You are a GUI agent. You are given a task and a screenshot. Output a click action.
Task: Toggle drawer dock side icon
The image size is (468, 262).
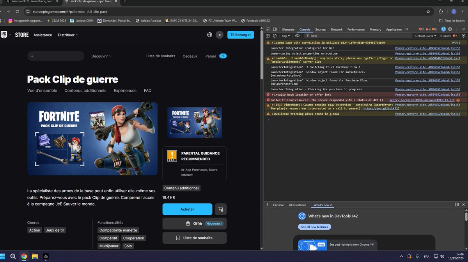click(457, 205)
